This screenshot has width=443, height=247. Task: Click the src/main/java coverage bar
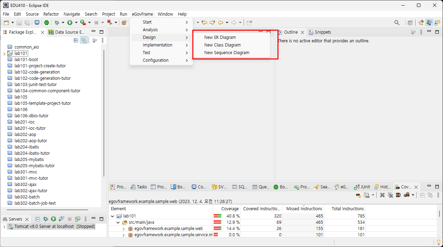[218, 222]
